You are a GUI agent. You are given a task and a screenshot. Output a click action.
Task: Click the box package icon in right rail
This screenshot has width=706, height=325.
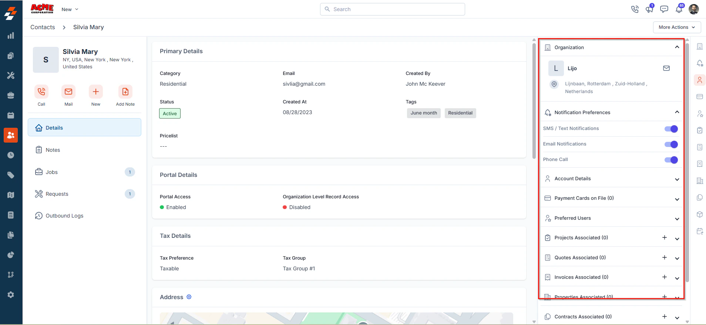click(x=700, y=214)
